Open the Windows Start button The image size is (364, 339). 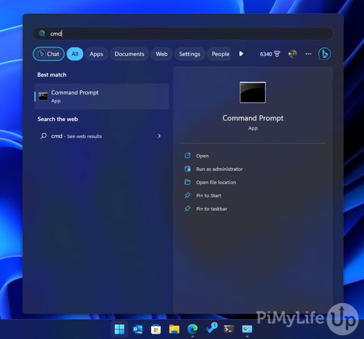click(119, 329)
